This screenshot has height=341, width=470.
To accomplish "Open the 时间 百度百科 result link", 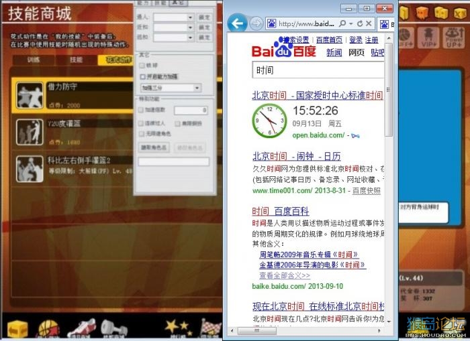I will click(280, 211).
